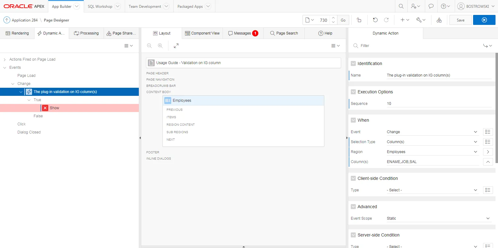The image size is (498, 248).
Task: Toggle the Client-side Condition section
Action: pyautogui.click(x=353, y=178)
